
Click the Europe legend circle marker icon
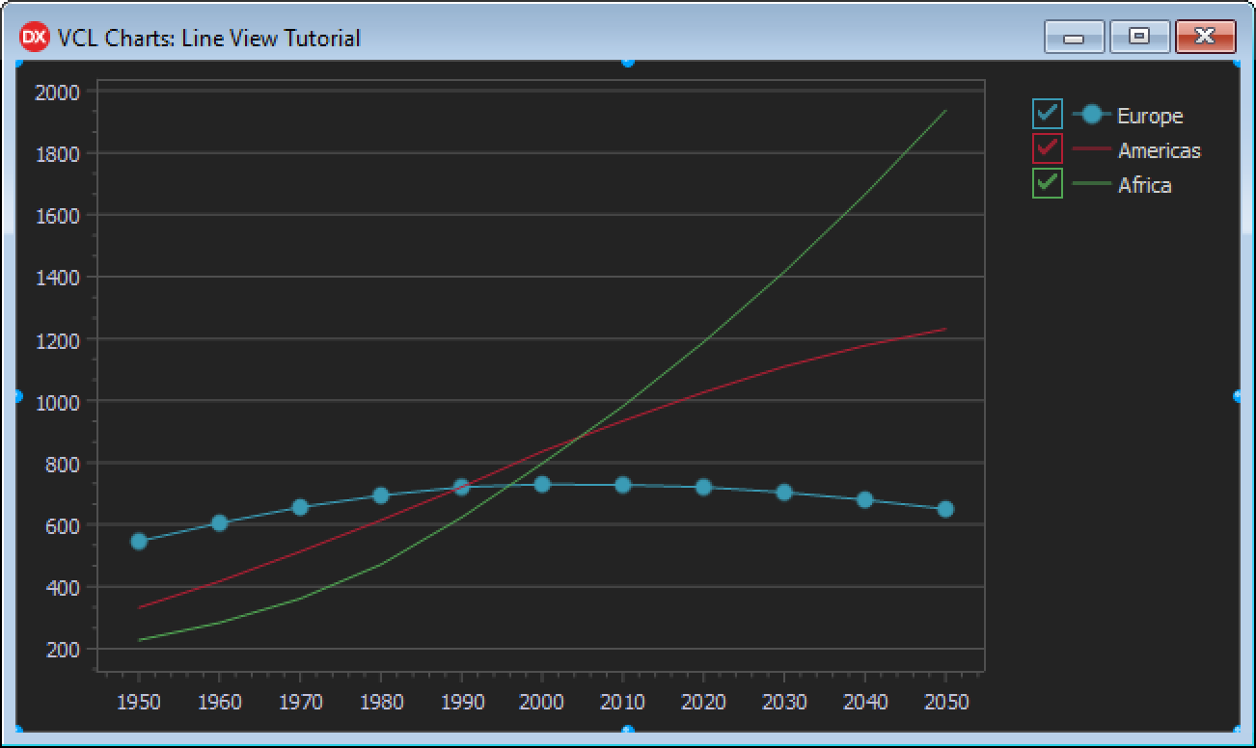[x=1091, y=115]
